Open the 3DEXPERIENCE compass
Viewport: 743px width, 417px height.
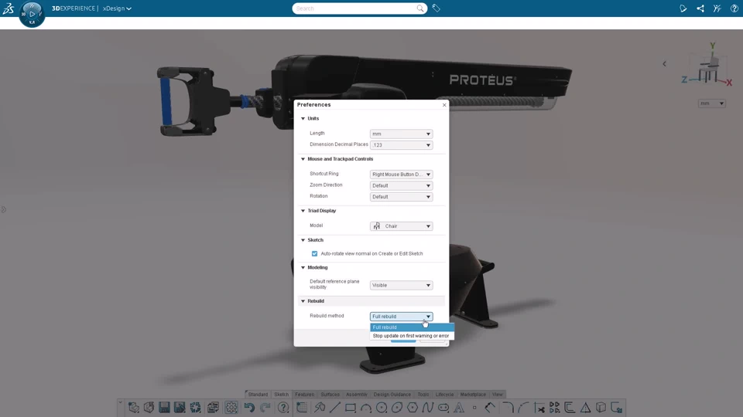point(32,14)
